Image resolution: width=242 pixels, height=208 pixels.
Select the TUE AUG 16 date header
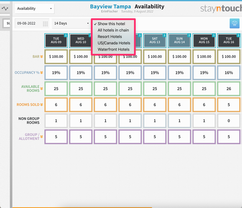(229, 40)
